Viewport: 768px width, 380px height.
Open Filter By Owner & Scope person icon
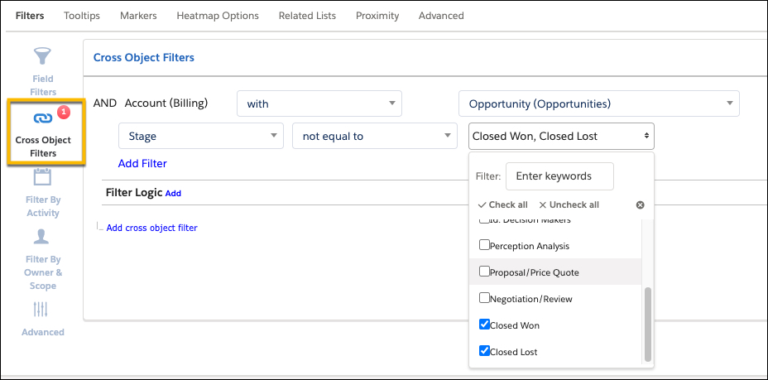tap(43, 237)
